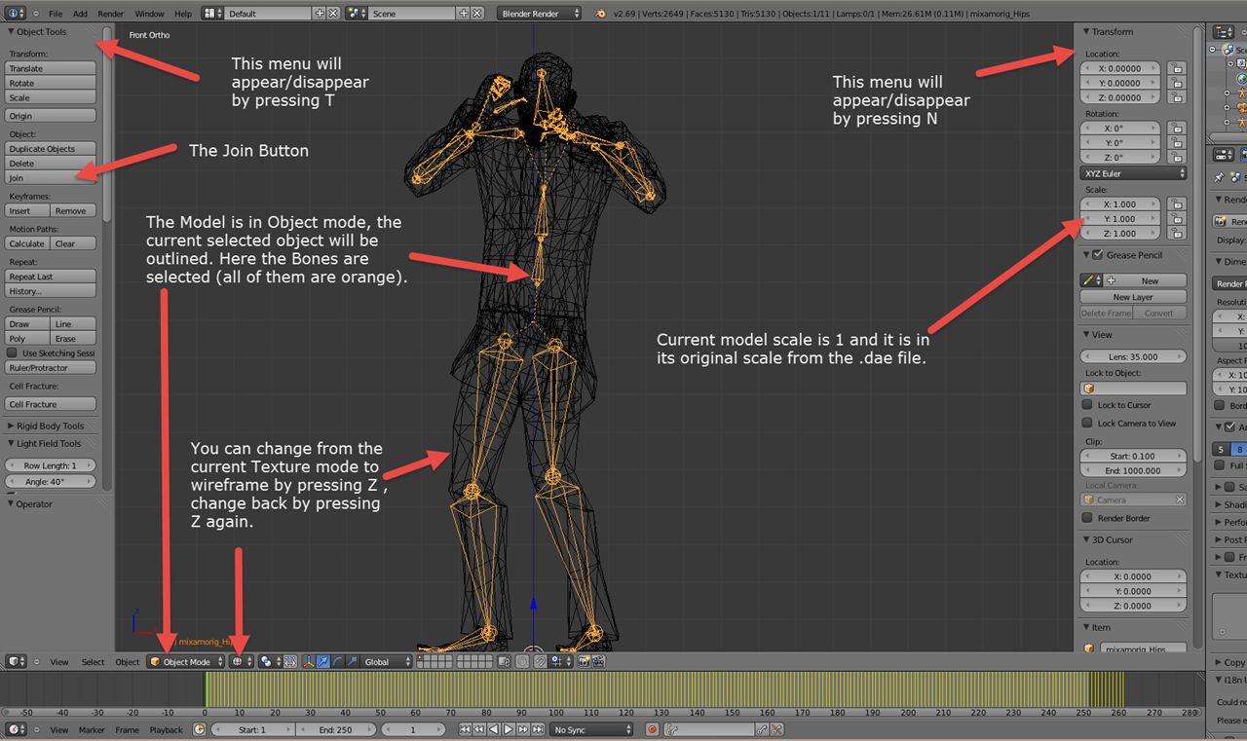Click the OpenGL render camera icon
Image resolution: width=1247 pixels, height=741 pixels.
[x=584, y=661]
